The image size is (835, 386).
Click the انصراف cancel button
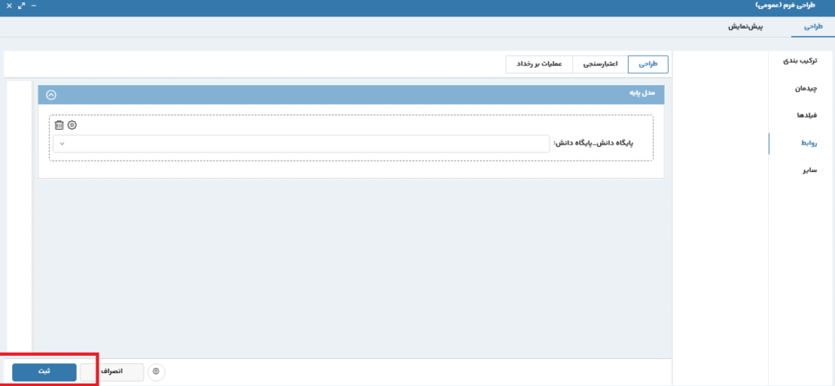[112, 371]
